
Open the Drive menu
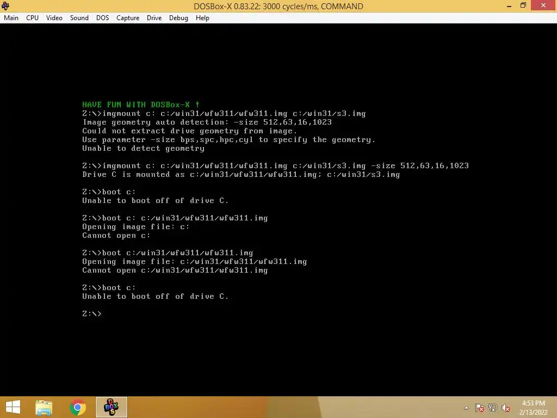[154, 18]
